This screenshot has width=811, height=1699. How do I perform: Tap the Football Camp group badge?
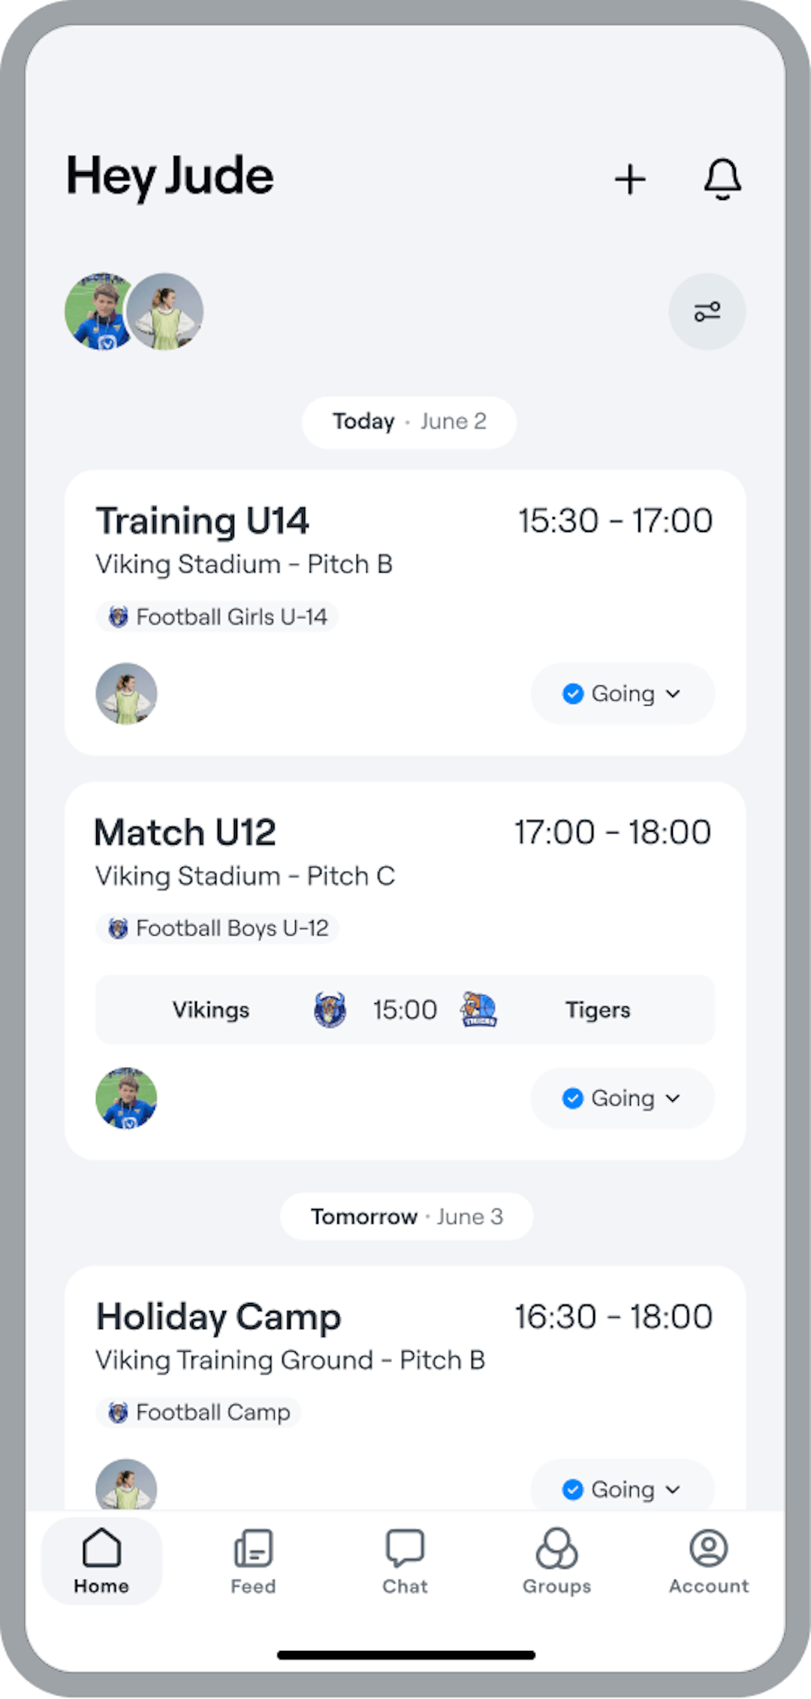(198, 1412)
